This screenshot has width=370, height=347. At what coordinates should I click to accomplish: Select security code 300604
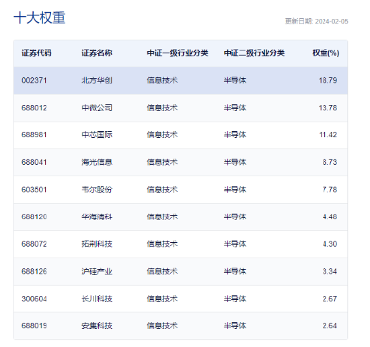point(34,299)
